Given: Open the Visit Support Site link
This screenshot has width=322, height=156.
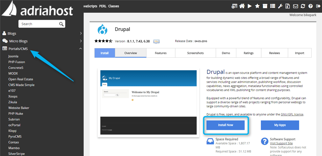Looking at the screenshot, I should (281, 143).
